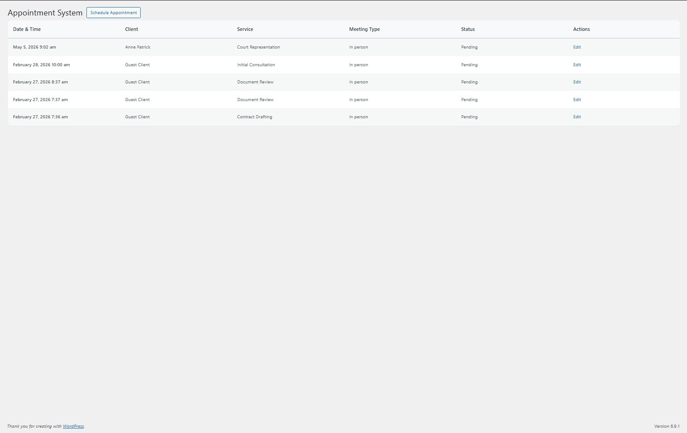Click the Anne Patrick client name
Image resolution: width=687 pixels, height=433 pixels.
click(138, 47)
